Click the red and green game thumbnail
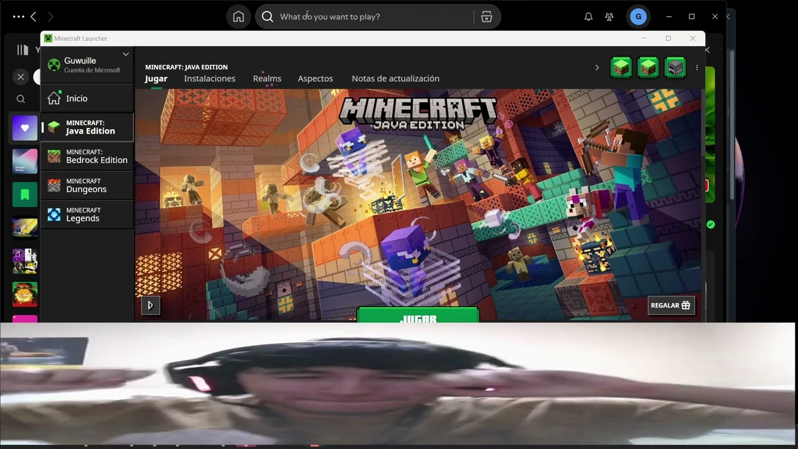Image resolution: width=798 pixels, height=449 pixels. coord(25,294)
